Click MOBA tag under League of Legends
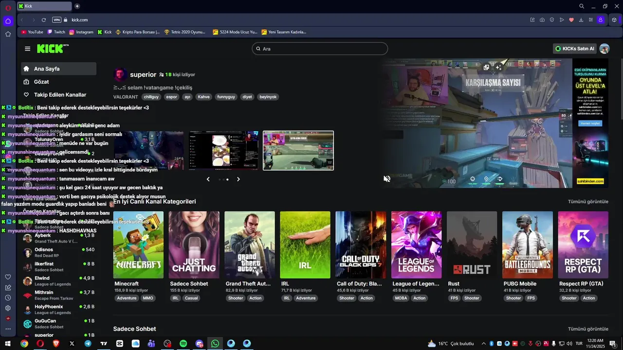 point(401,298)
